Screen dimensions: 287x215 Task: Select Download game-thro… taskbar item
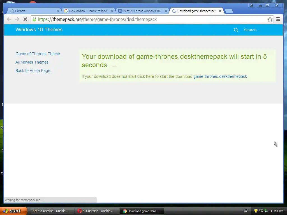click(x=142, y=211)
